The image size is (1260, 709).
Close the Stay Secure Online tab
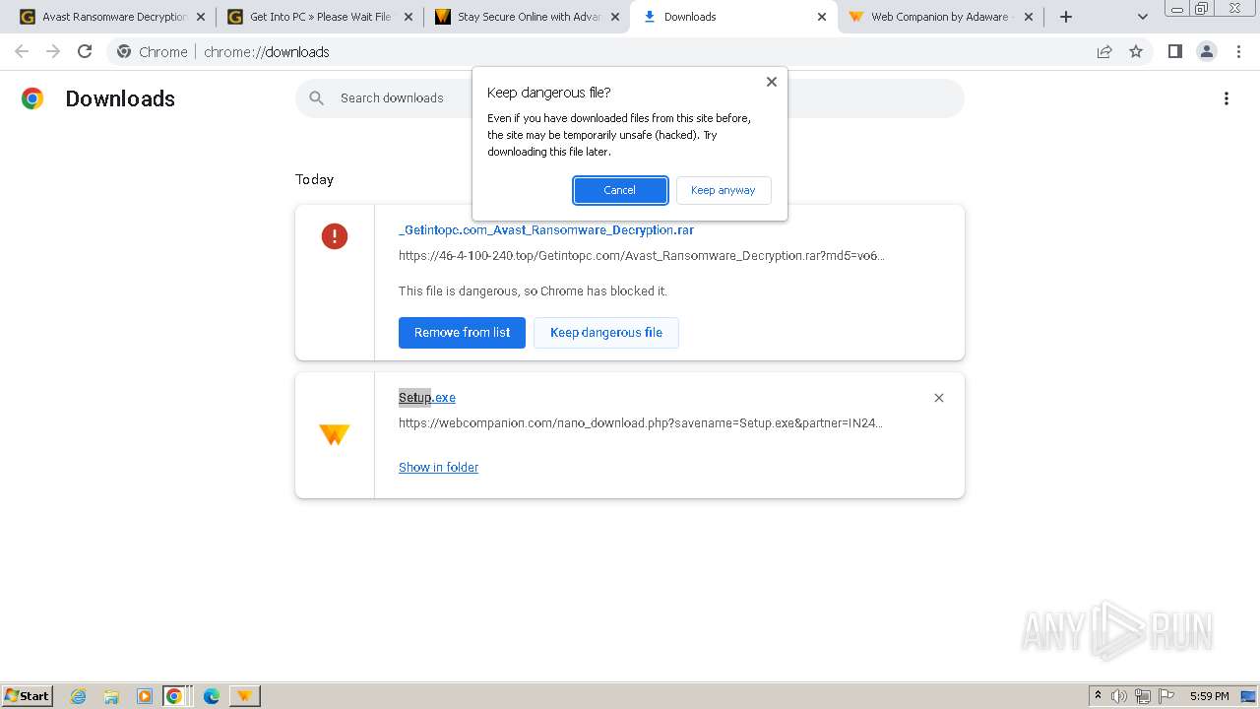point(615,17)
